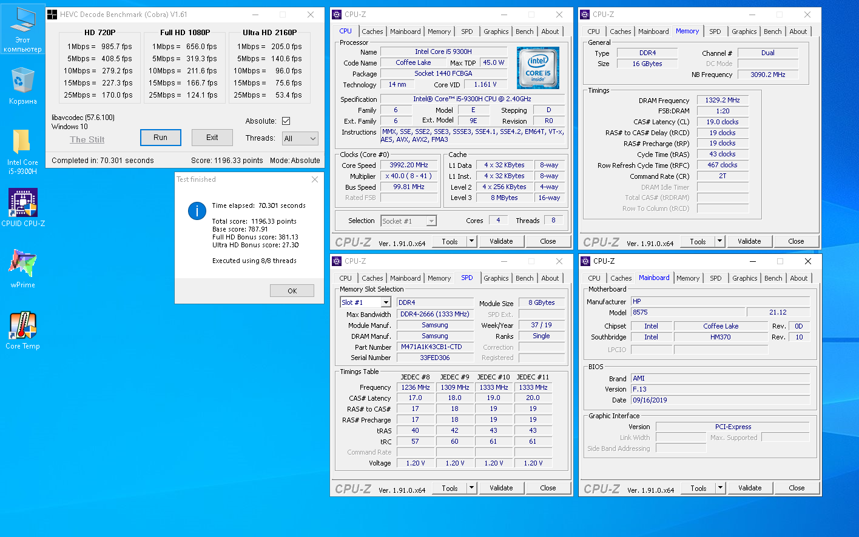Image resolution: width=859 pixels, height=537 pixels.
Task: Click the BIOS Date 09/16/2019 field
Action: 720,400
